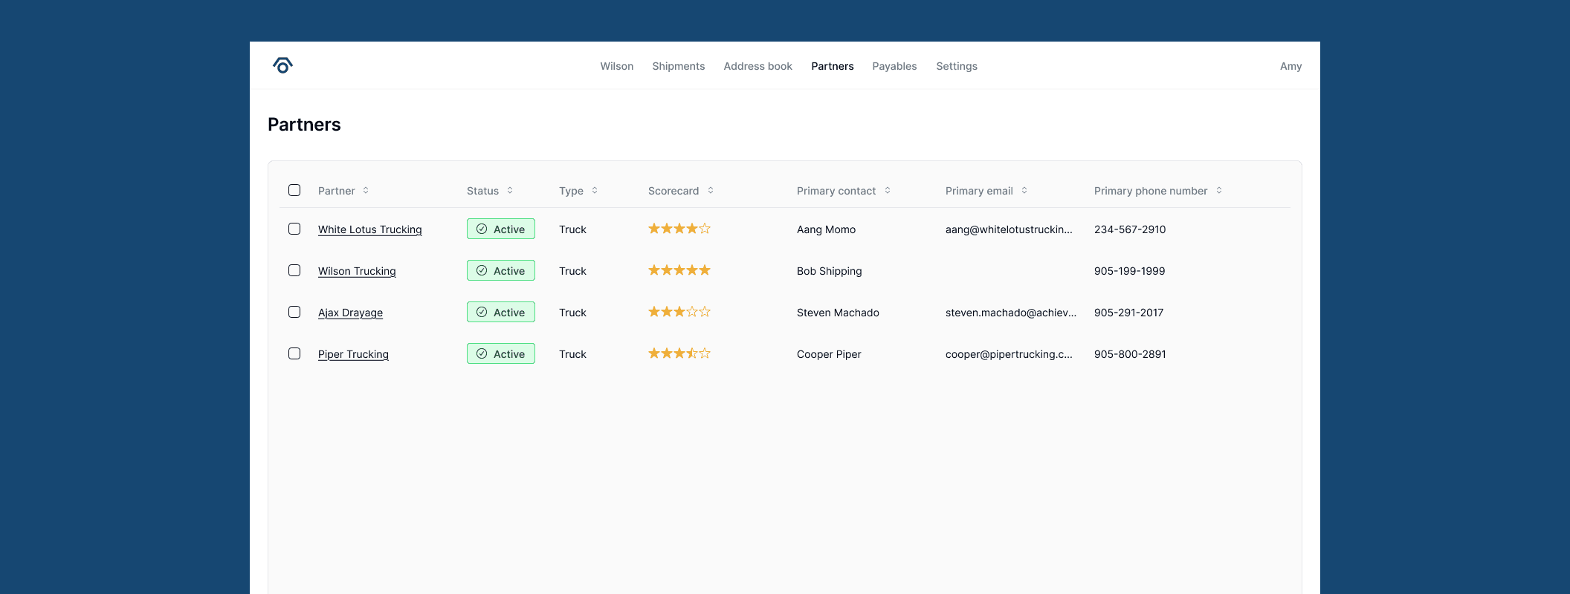1570x594 pixels.
Task: Click Active status badge for Wilson Trucking
Action: point(501,270)
